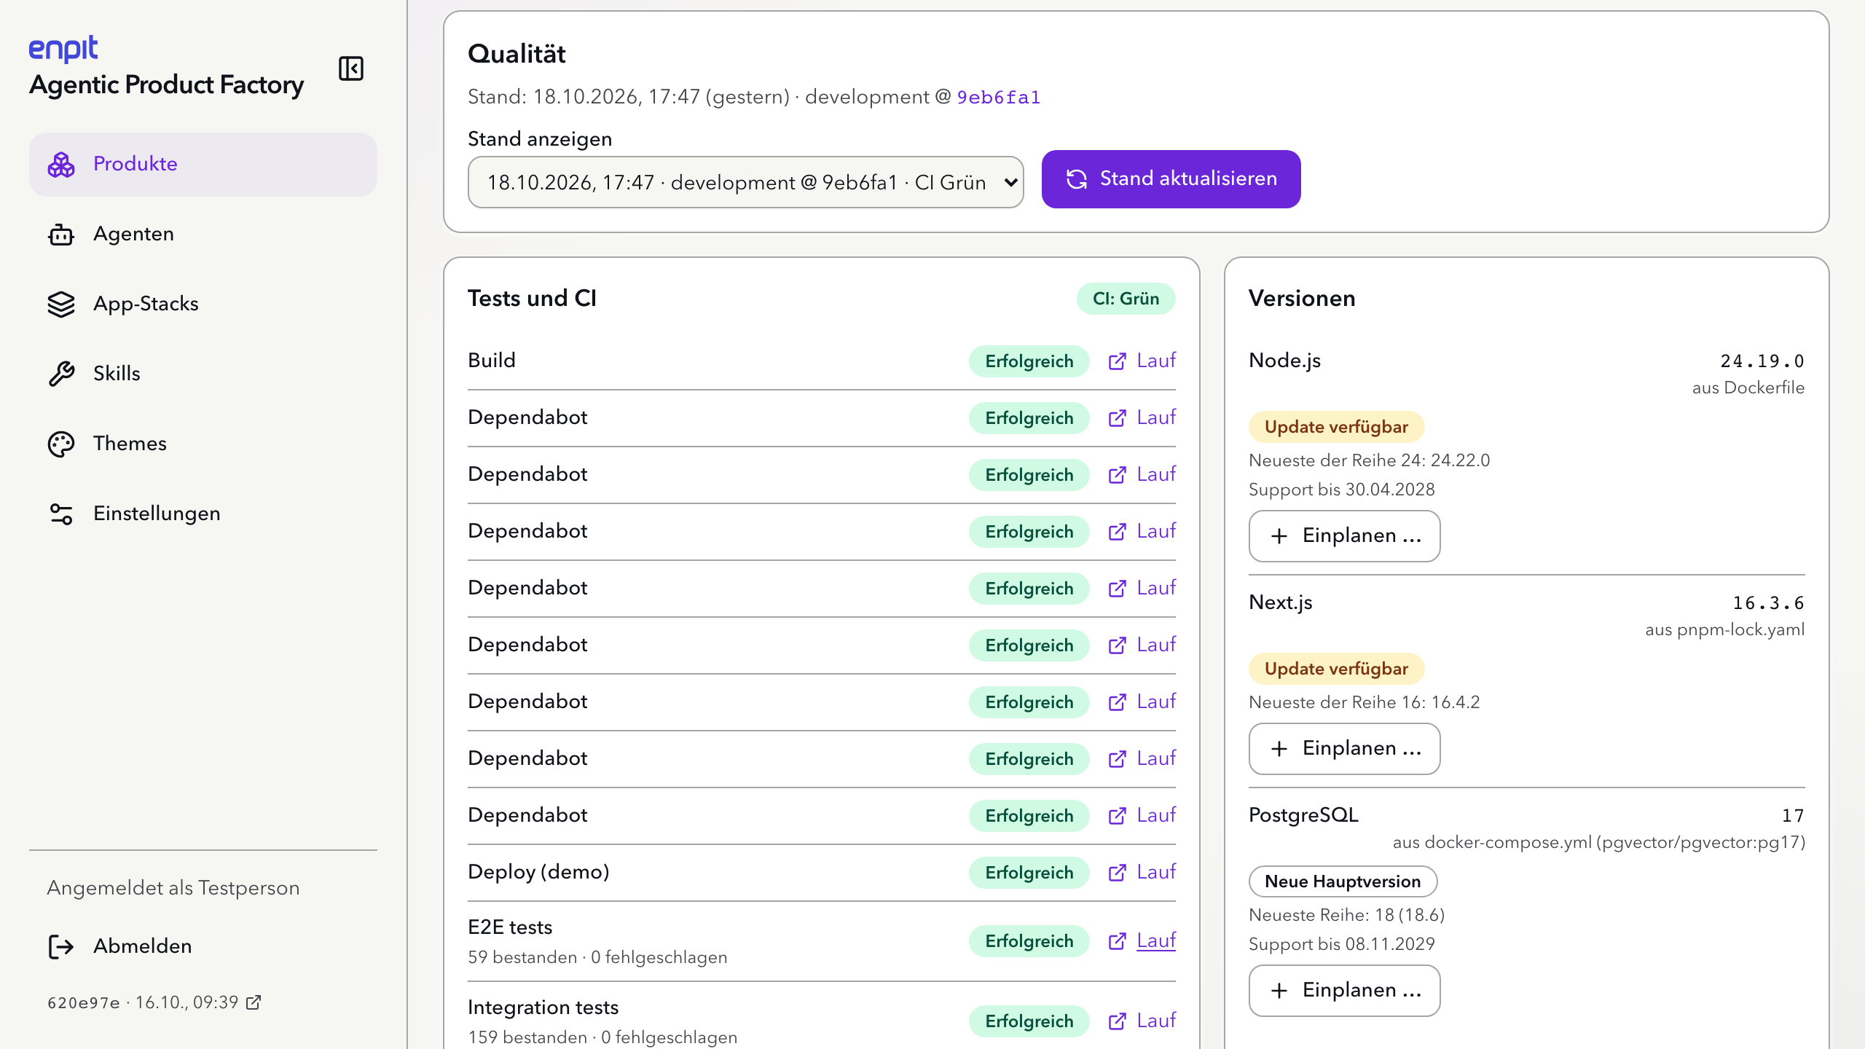The height and width of the screenshot is (1049, 1865).
Task: Collapse the sidebar with the panel icon
Action: point(351,68)
